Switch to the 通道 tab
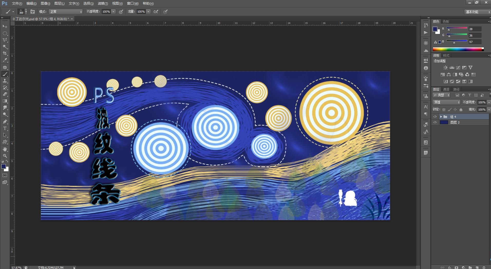The image size is (491, 269). click(447, 89)
